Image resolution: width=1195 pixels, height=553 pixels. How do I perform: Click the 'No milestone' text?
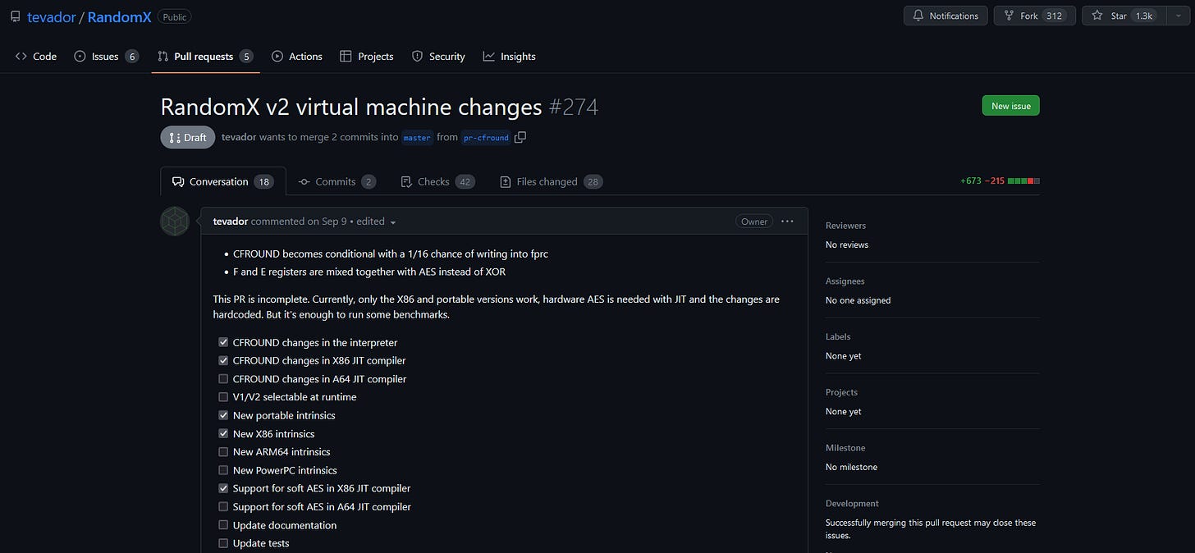click(x=851, y=467)
